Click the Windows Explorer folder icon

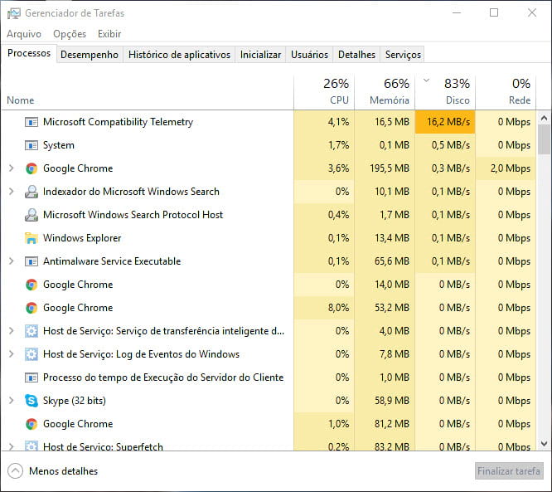31,238
